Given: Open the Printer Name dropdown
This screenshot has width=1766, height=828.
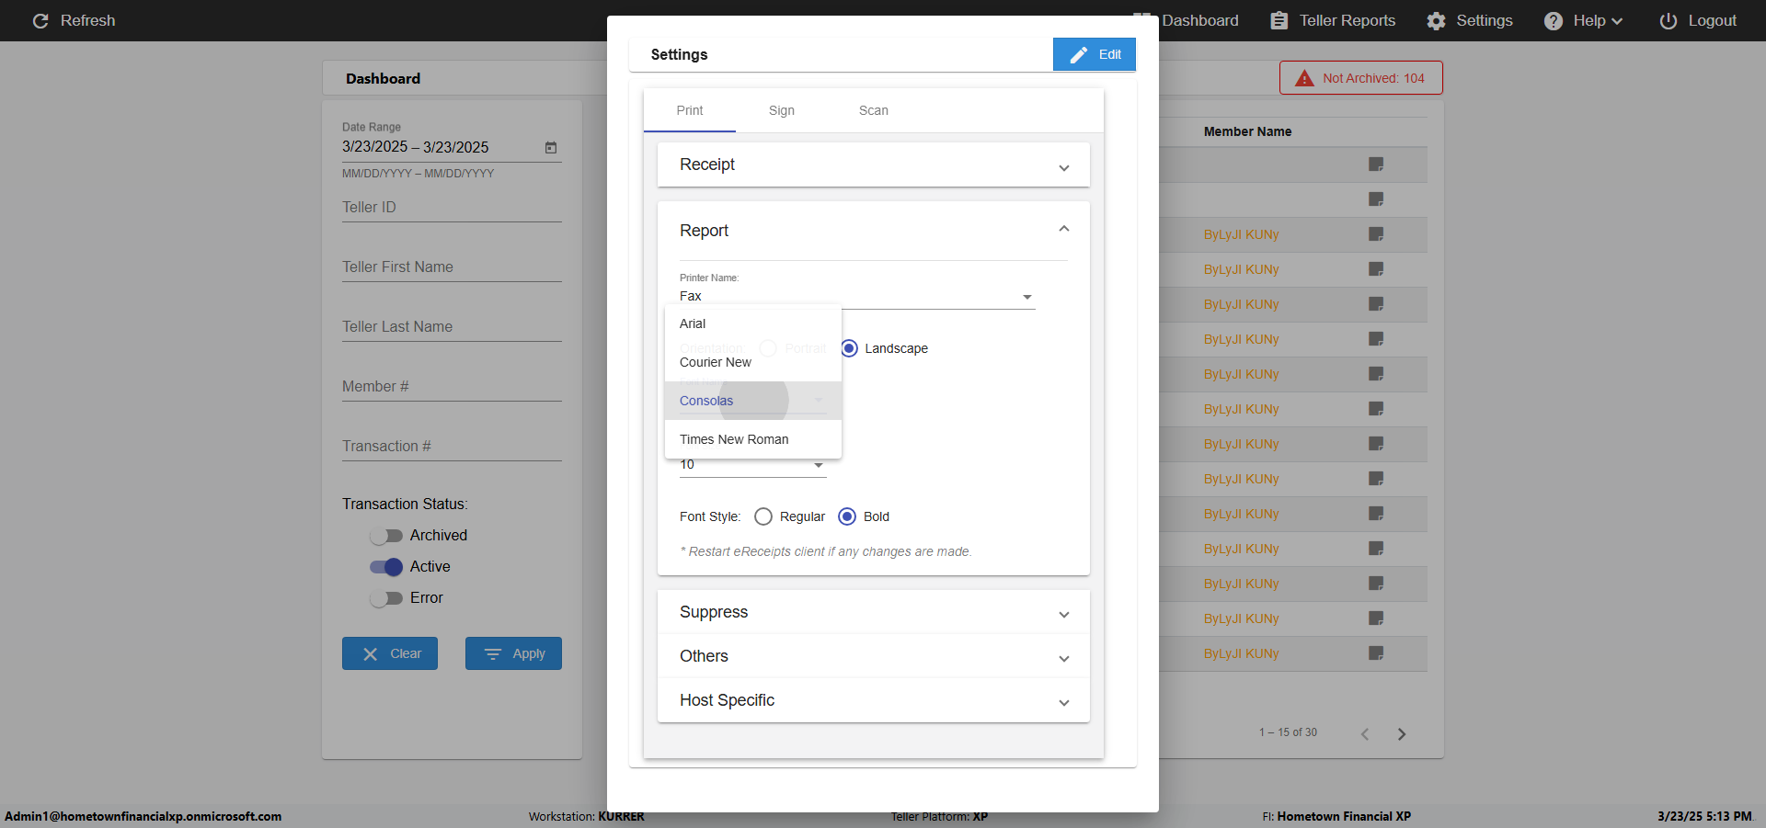Looking at the screenshot, I should 857,296.
